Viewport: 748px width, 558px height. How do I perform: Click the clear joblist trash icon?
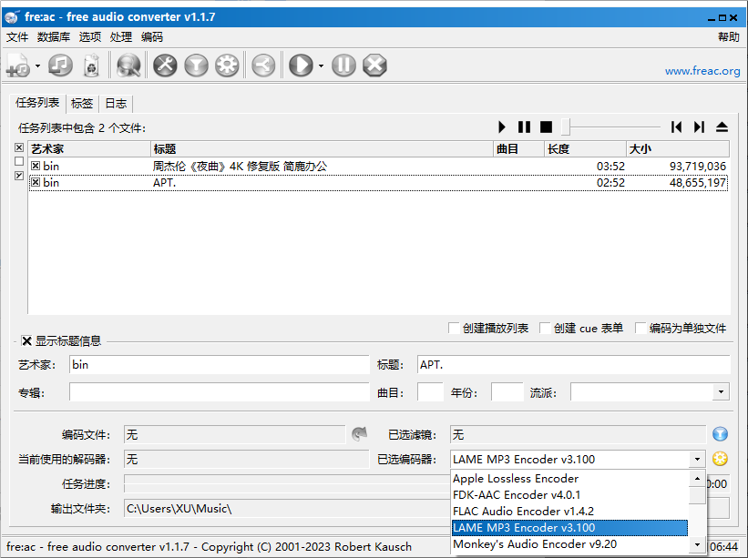[91, 66]
